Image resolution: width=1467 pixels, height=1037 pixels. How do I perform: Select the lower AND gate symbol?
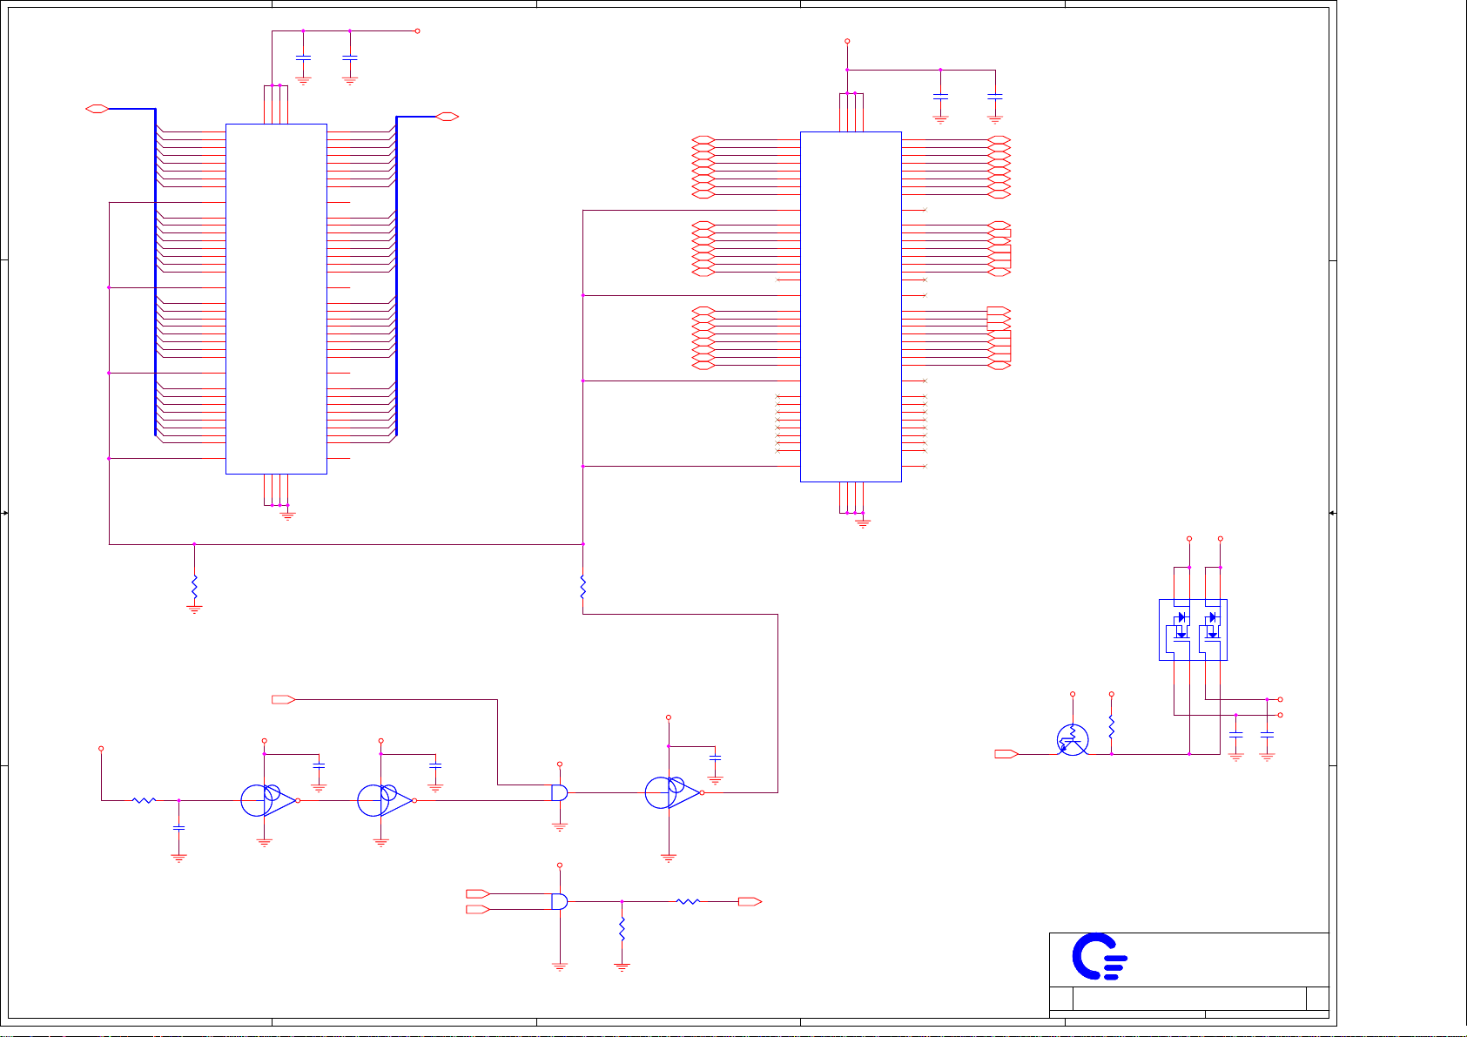tap(560, 901)
